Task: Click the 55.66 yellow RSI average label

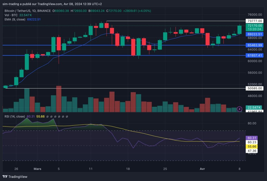Action: click(251, 146)
